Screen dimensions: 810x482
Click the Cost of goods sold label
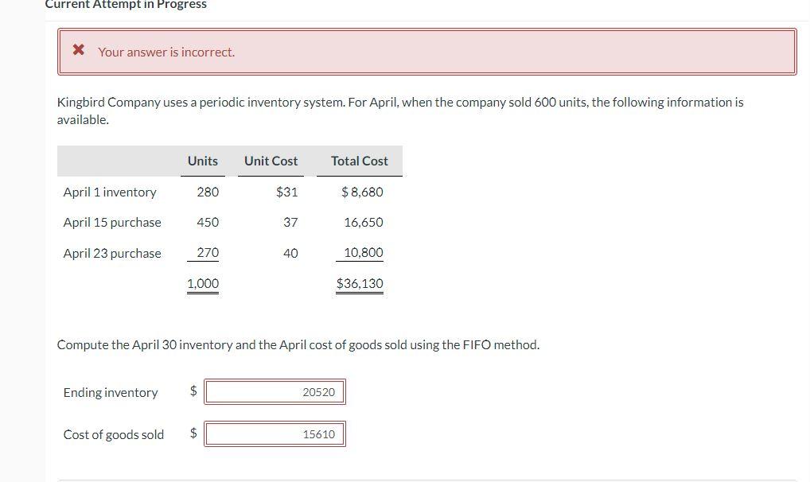click(114, 434)
